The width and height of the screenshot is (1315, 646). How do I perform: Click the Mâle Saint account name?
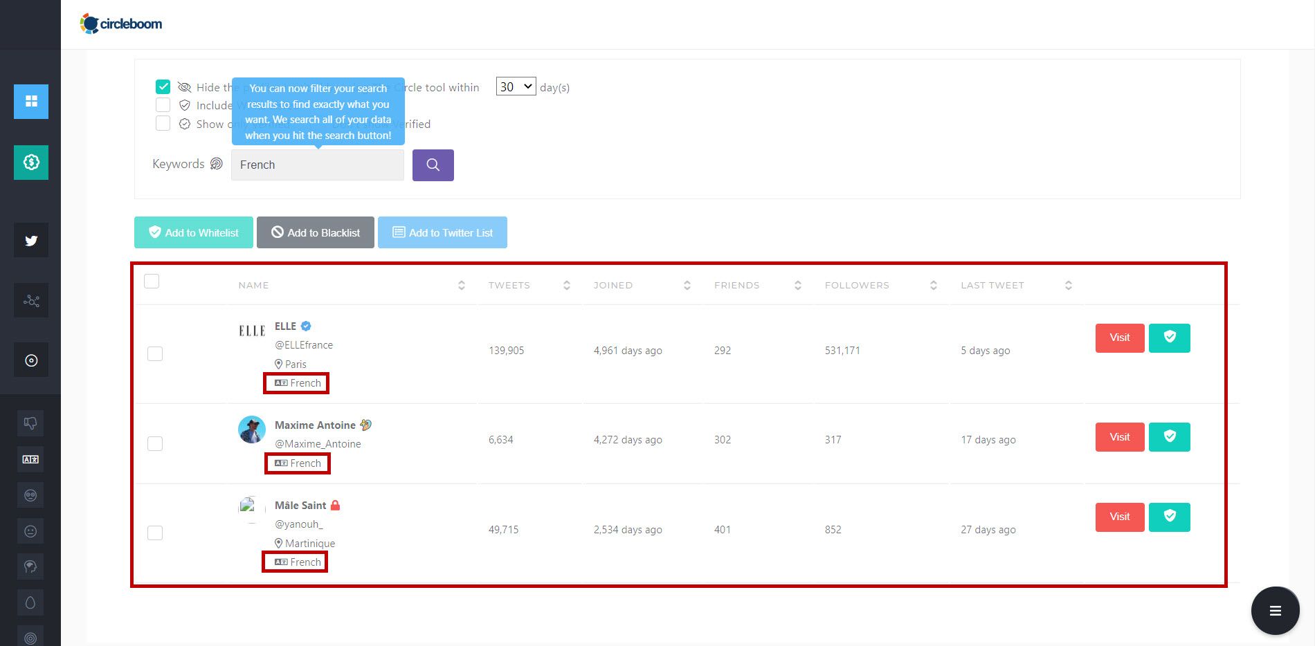[x=300, y=505]
